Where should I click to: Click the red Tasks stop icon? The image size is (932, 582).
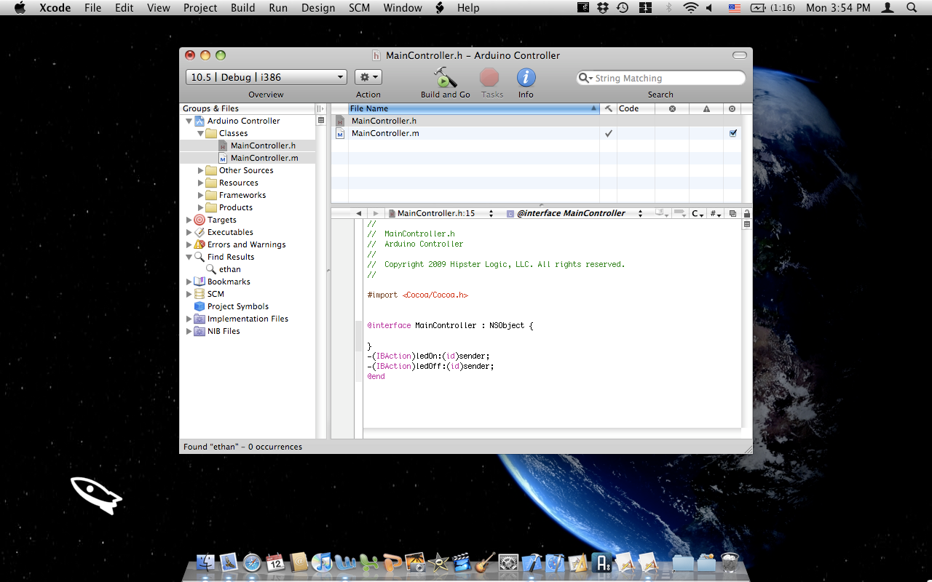[x=489, y=77]
